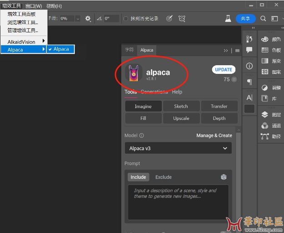Collapse the narrow icon panel dock
284x233 pixels.
[253, 28]
